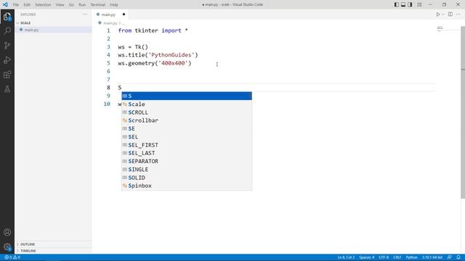465x261 pixels.
Task: Open the Run menu
Action: click(x=82, y=5)
